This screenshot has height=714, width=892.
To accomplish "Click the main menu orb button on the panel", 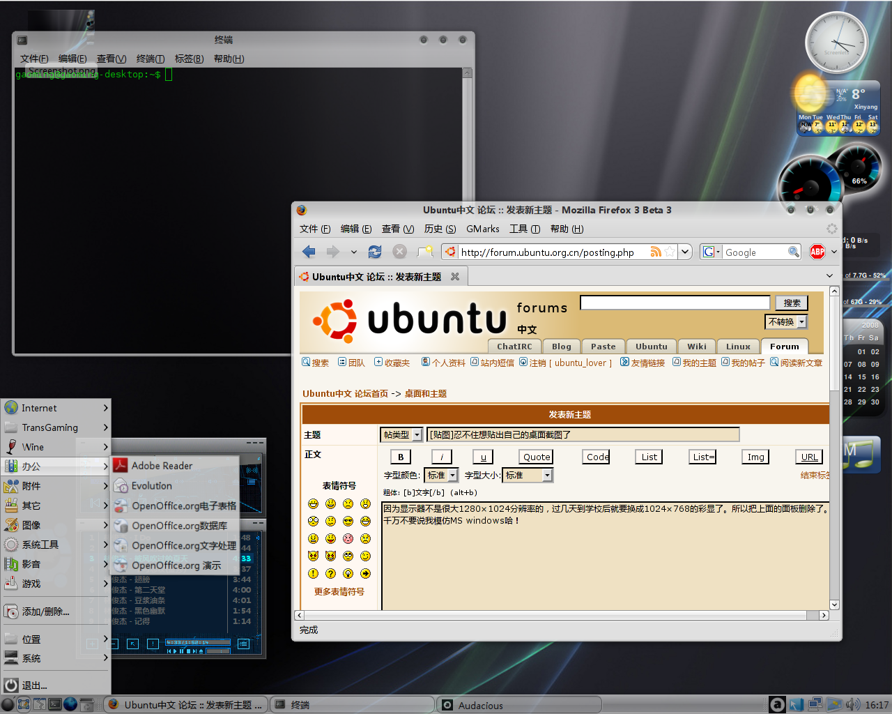I will (8, 704).
